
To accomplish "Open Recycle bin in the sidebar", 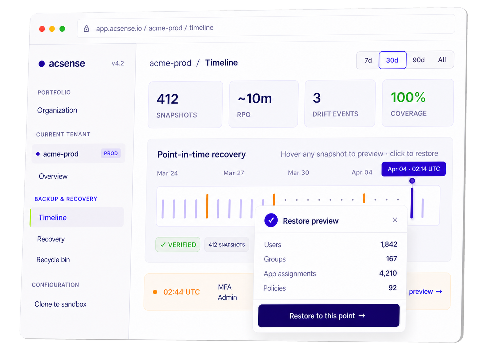I will click(53, 260).
